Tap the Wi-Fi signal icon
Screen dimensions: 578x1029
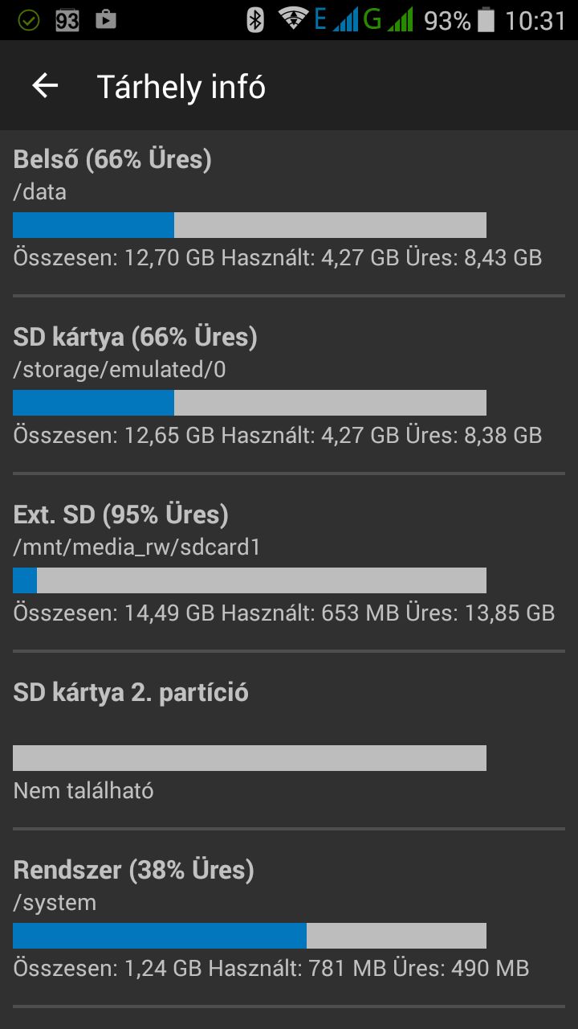(293, 19)
